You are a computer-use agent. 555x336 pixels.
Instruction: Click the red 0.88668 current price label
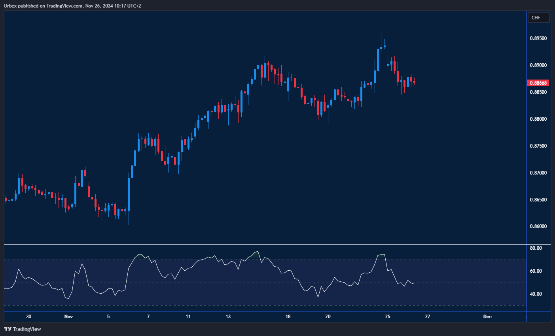point(538,83)
